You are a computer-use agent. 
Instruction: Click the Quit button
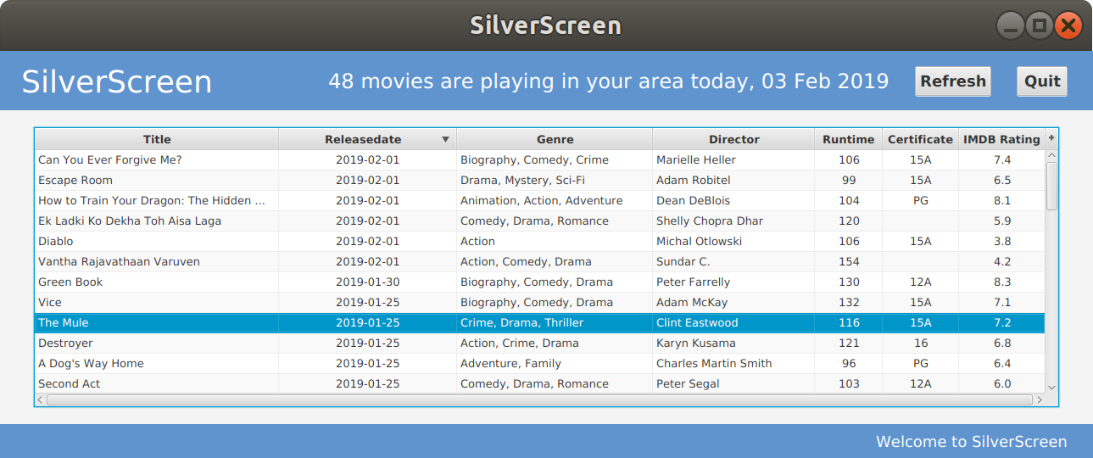[x=1042, y=81]
